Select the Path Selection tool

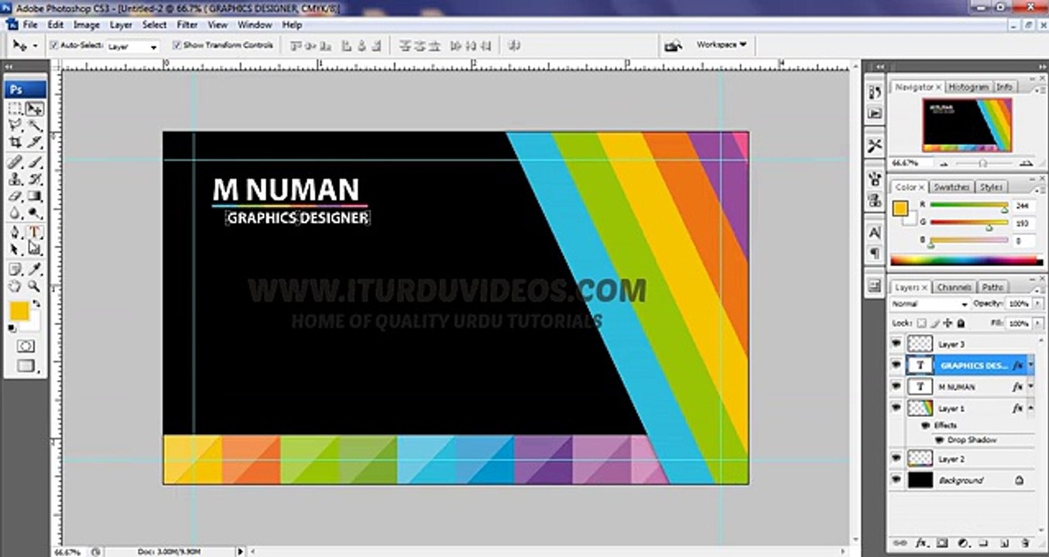pos(15,249)
